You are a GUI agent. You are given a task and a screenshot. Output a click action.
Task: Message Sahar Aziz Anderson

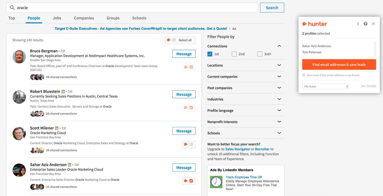pyautogui.click(x=184, y=167)
